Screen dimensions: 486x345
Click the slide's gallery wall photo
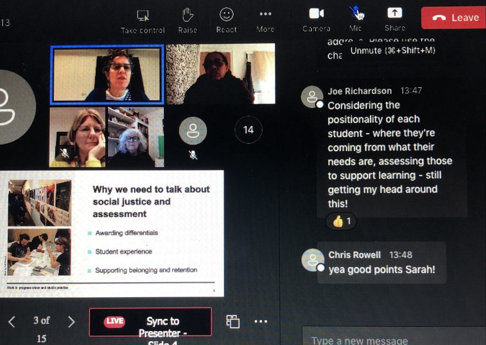pos(40,203)
